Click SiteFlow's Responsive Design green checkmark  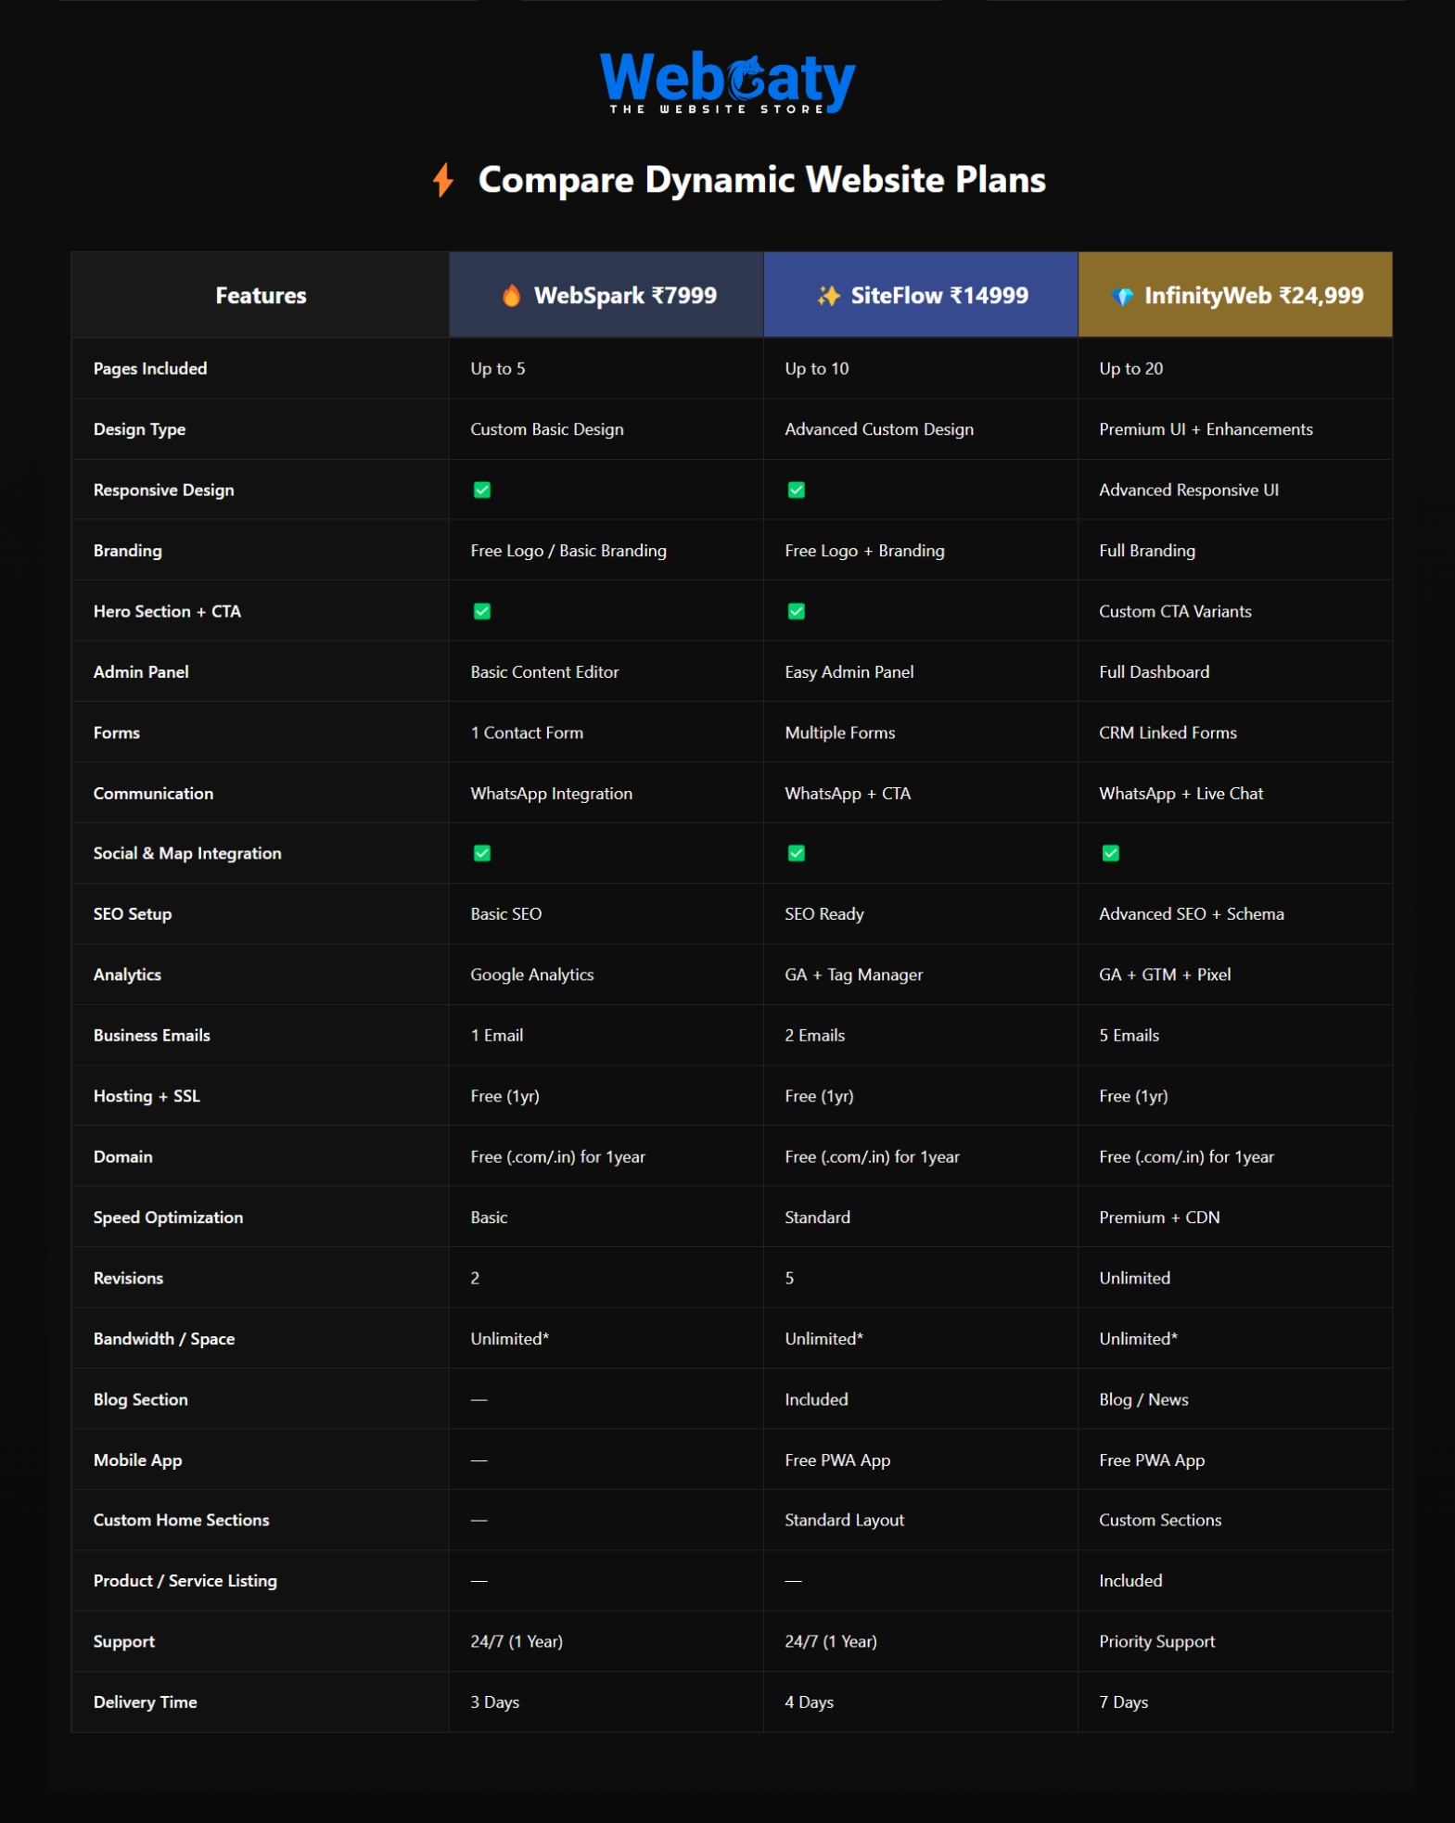(796, 490)
